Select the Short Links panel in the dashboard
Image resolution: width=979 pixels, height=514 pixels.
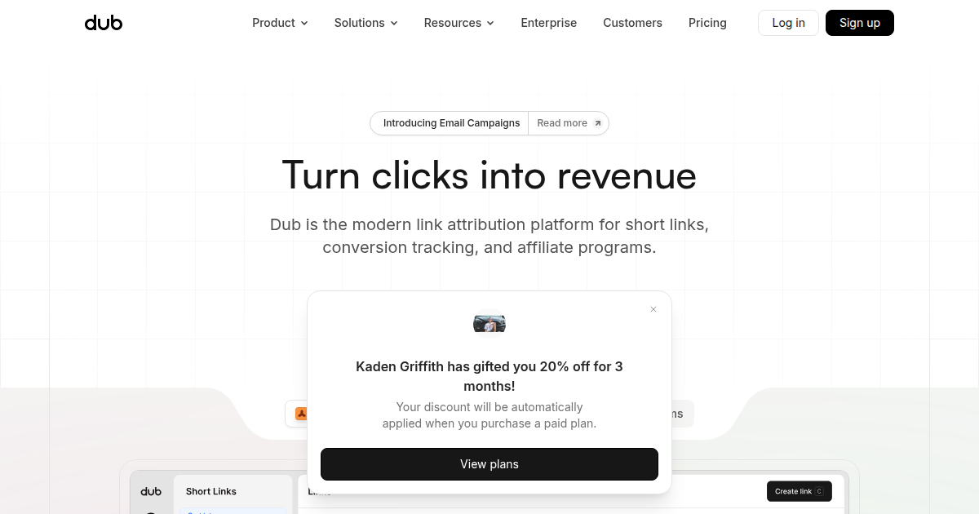click(x=210, y=491)
